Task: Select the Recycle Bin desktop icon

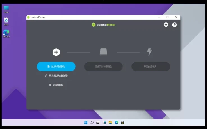Action: coord(6,22)
